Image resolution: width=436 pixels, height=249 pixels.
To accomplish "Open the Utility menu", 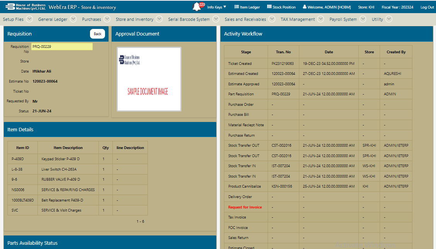I will coord(377,19).
